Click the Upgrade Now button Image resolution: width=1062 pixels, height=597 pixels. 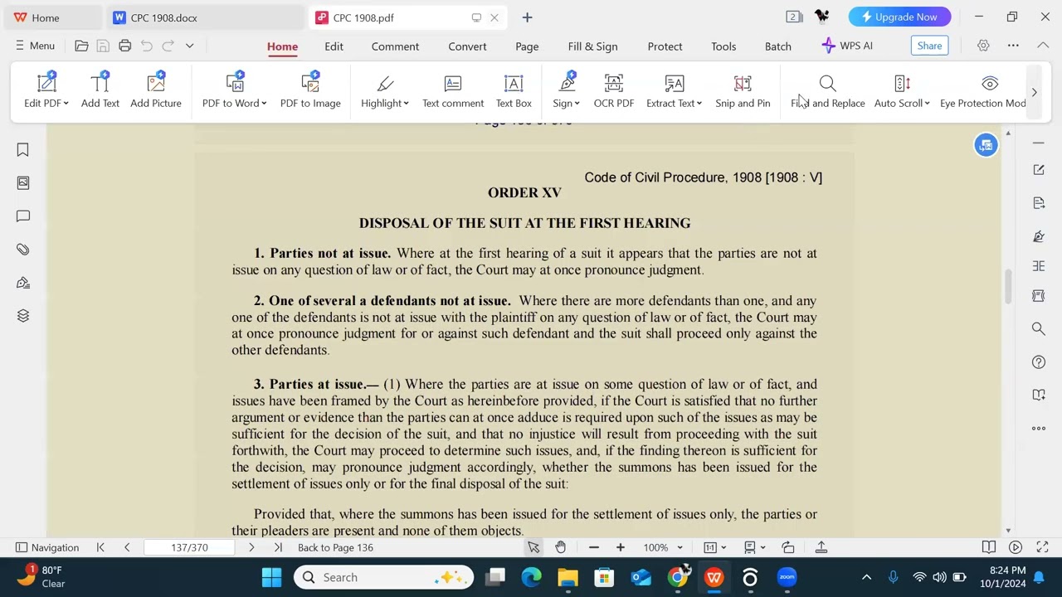click(x=899, y=17)
